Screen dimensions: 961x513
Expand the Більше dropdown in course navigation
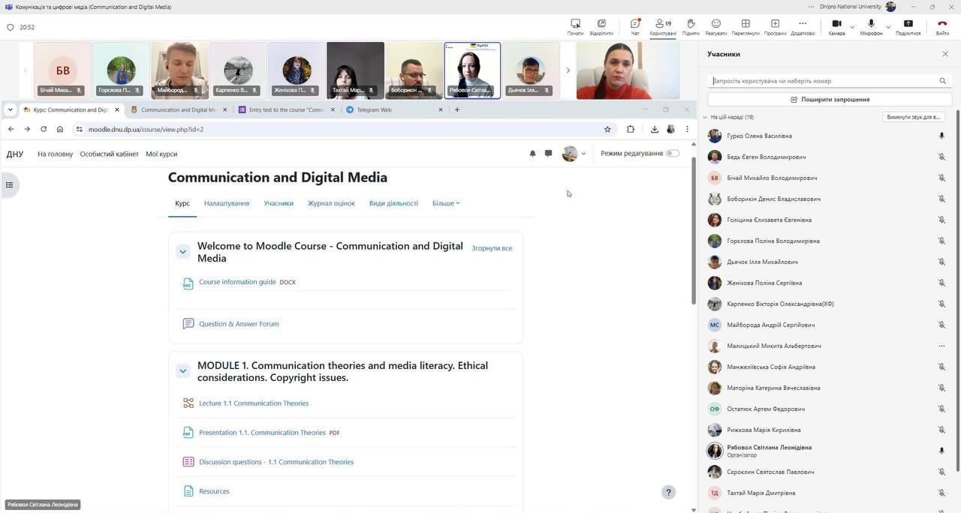[x=446, y=203]
